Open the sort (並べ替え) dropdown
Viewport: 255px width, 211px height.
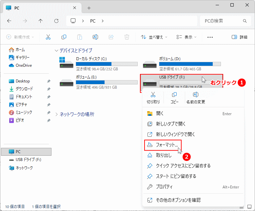pyautogui.click(x=154, y=37)
